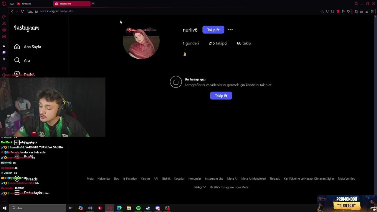The height and width of the screenshot is (212, 377).
Task: Toggle the VPN badge in address bar
Action: (x=30, y=11)
